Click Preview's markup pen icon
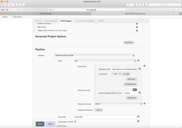 129,5
